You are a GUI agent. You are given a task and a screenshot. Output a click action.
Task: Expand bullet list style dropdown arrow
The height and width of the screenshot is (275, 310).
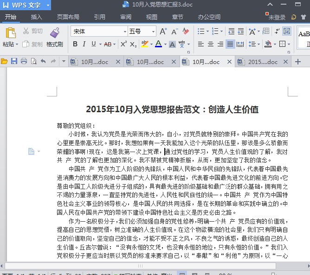pyautogui.click(x=207, y=32)
